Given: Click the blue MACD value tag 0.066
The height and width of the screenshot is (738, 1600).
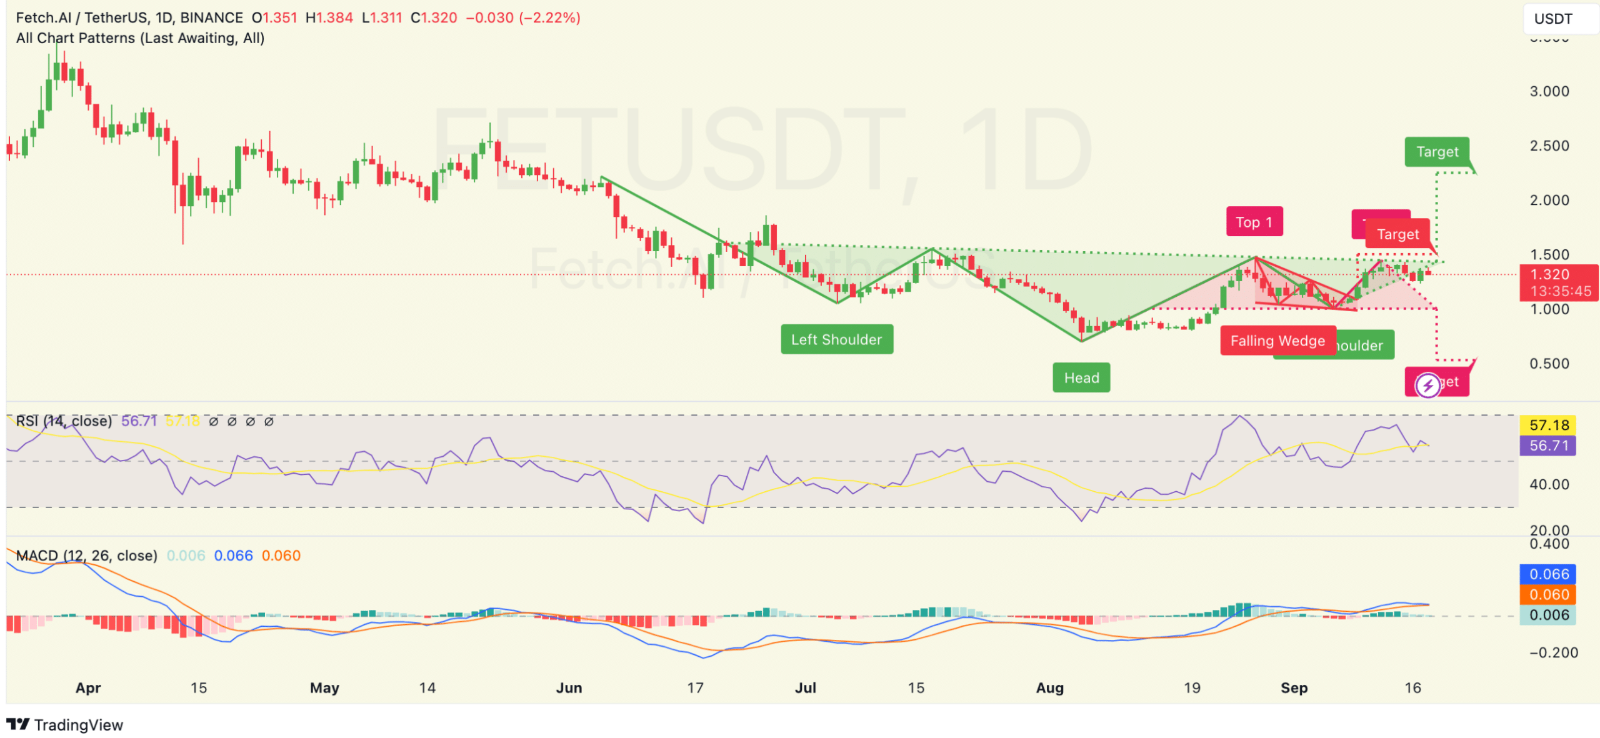Looking at the screenshot, I should point(1549,574).
